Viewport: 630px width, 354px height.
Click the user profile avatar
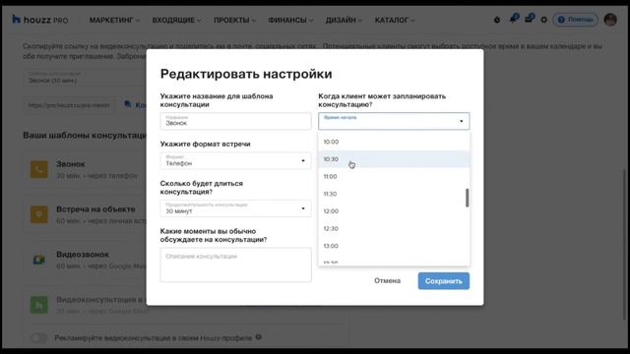pos(610,20)
